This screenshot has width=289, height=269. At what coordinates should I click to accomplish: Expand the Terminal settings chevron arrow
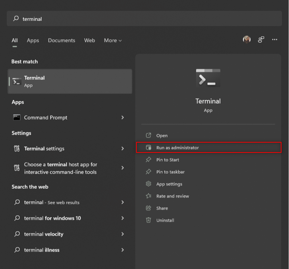pos(122,149)
